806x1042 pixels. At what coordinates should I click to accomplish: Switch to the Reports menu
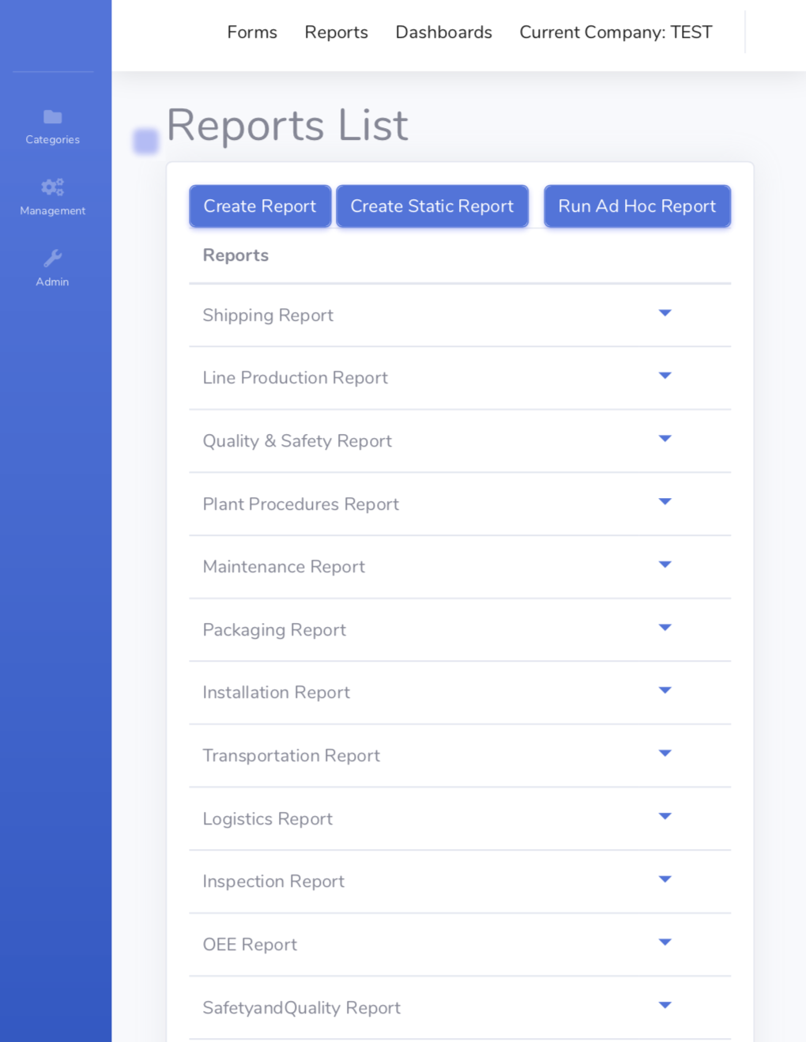click(x=336, y=32)
